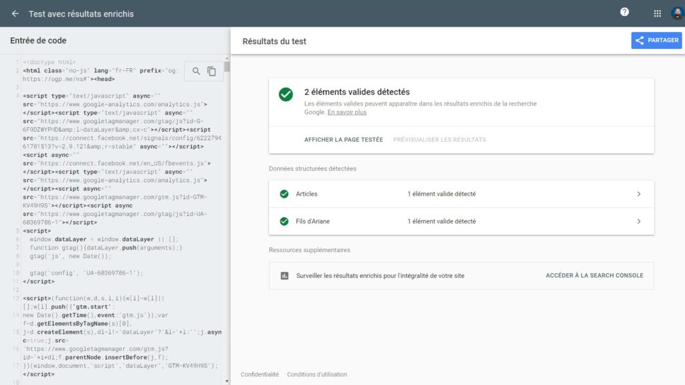Open the Google apps grid

point(657,13)
